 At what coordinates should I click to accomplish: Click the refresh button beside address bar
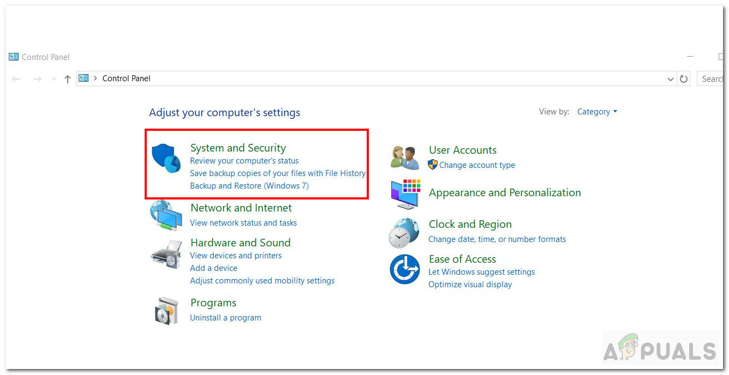tap(684, 79)
